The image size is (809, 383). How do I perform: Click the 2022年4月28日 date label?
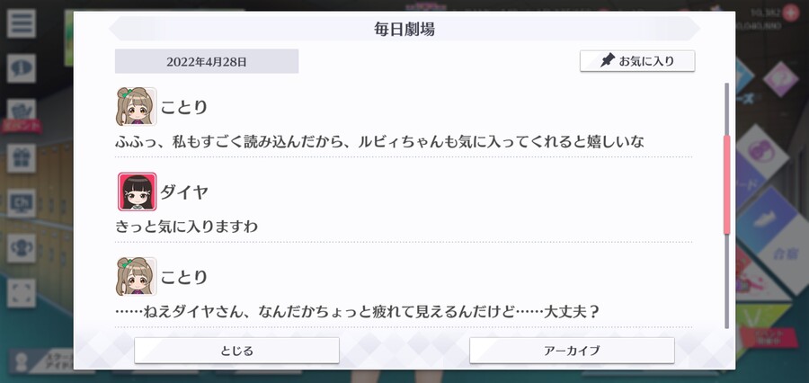click(207, 61)
